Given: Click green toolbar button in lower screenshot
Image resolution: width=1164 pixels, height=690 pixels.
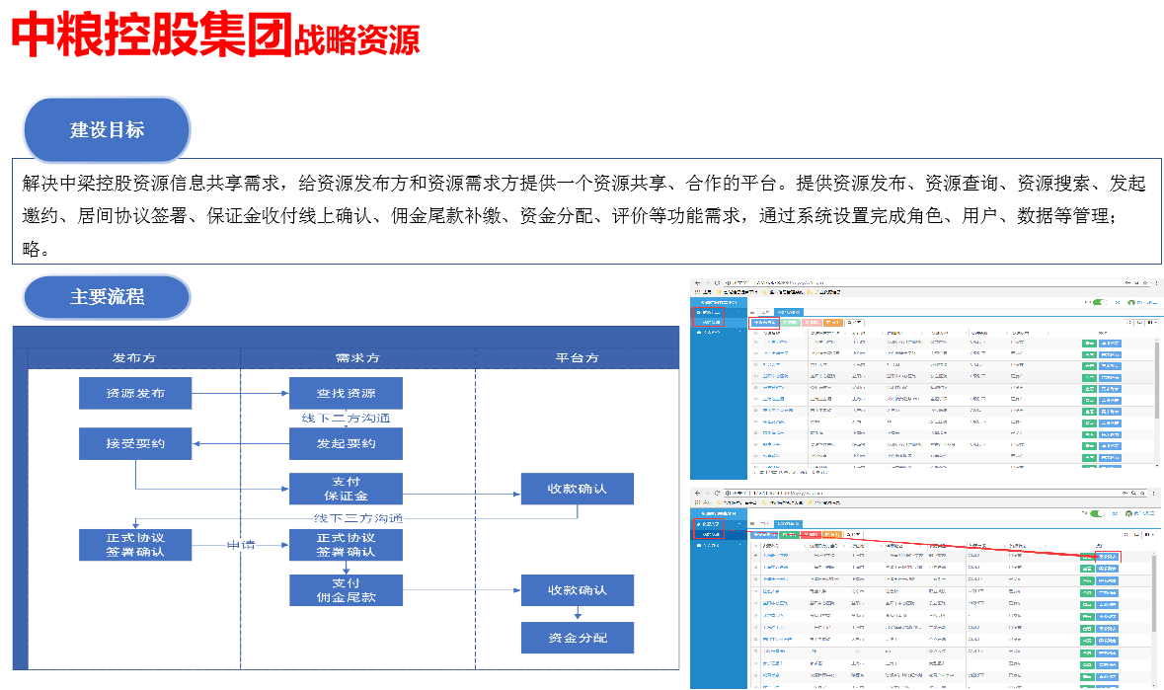Looking at the screenshot, I should click(x=790, y=534).
